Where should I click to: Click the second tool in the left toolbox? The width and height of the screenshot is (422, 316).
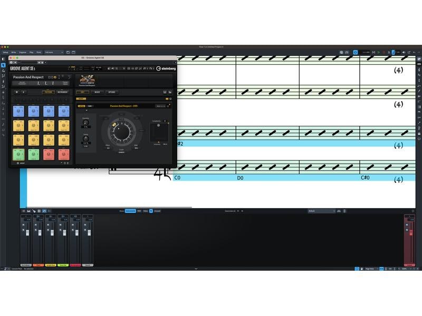click(x=3, y=71)
